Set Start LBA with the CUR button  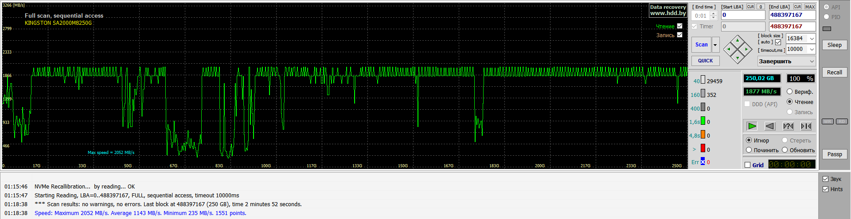coord(750,7)
